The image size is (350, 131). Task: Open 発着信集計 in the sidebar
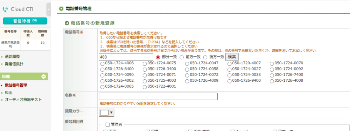click(14, 64)
